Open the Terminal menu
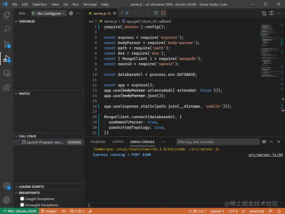The image size is (285, 214). point(90,4)
